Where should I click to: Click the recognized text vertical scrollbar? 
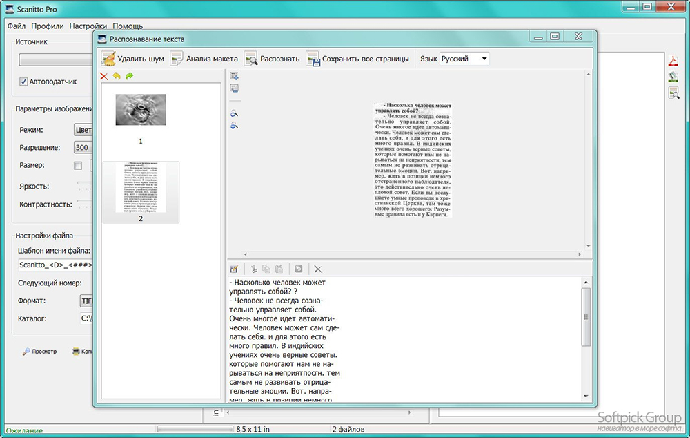[x=586, y=316]
